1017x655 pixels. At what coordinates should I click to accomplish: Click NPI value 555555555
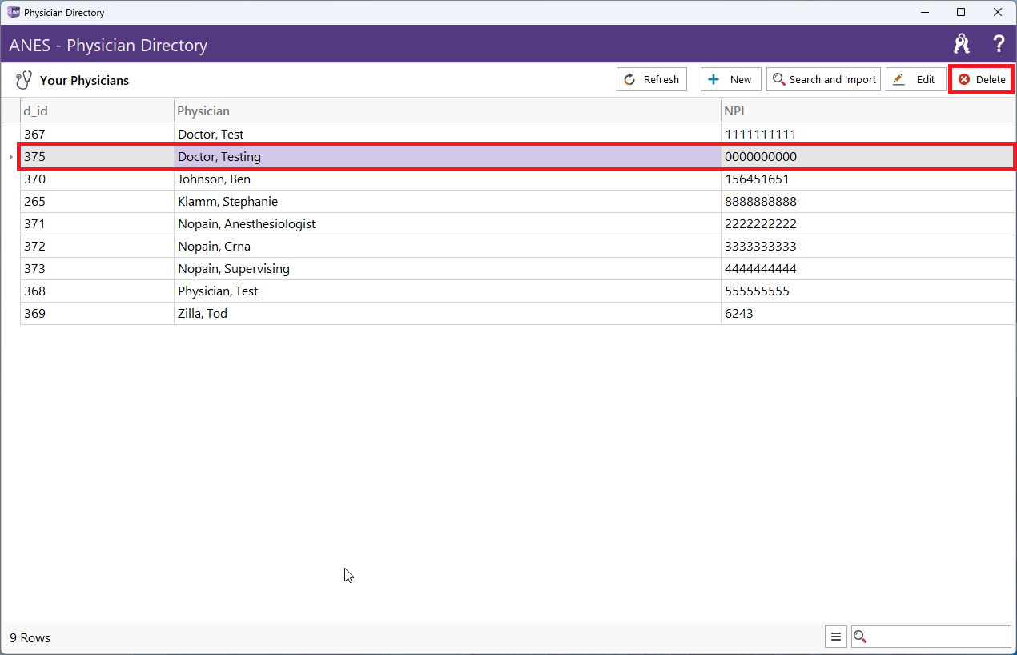click(757, 291)
